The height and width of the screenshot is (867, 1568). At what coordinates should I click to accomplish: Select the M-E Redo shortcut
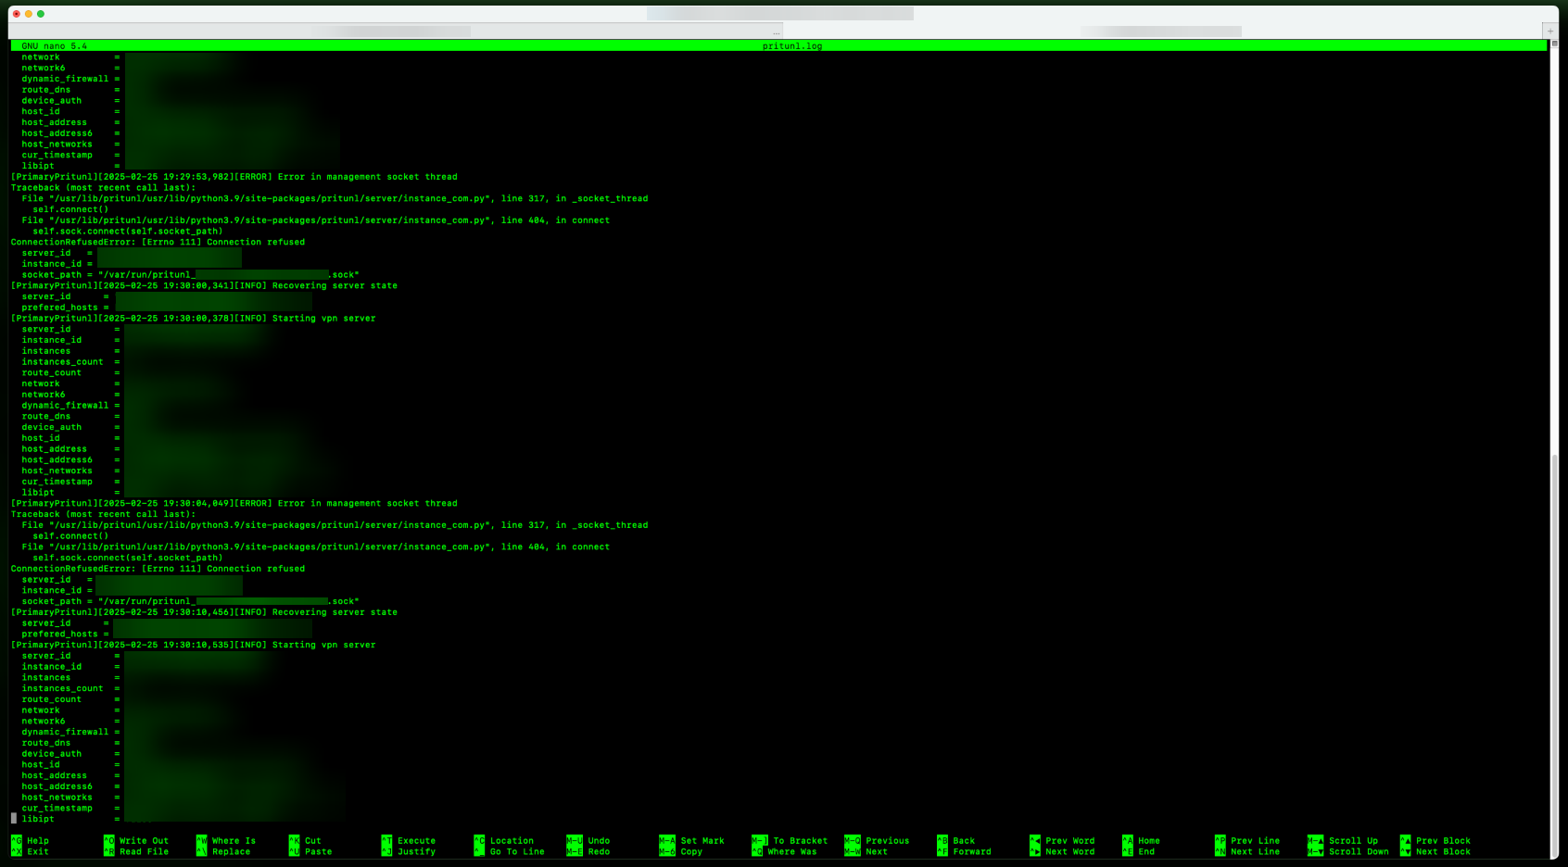588,852
